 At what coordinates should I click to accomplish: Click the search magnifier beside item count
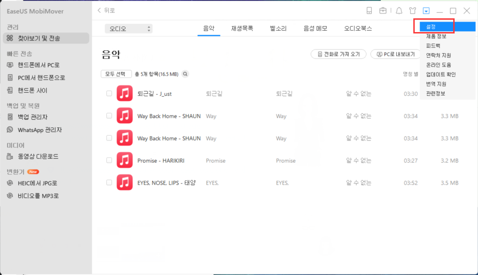point(185,74)
